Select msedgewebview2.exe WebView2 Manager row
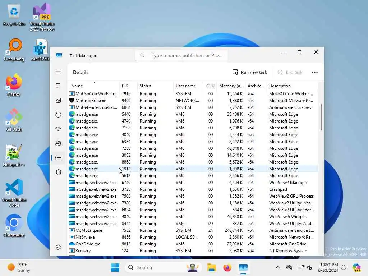Viewport: 368px width, 276px height. click(193, 182)
